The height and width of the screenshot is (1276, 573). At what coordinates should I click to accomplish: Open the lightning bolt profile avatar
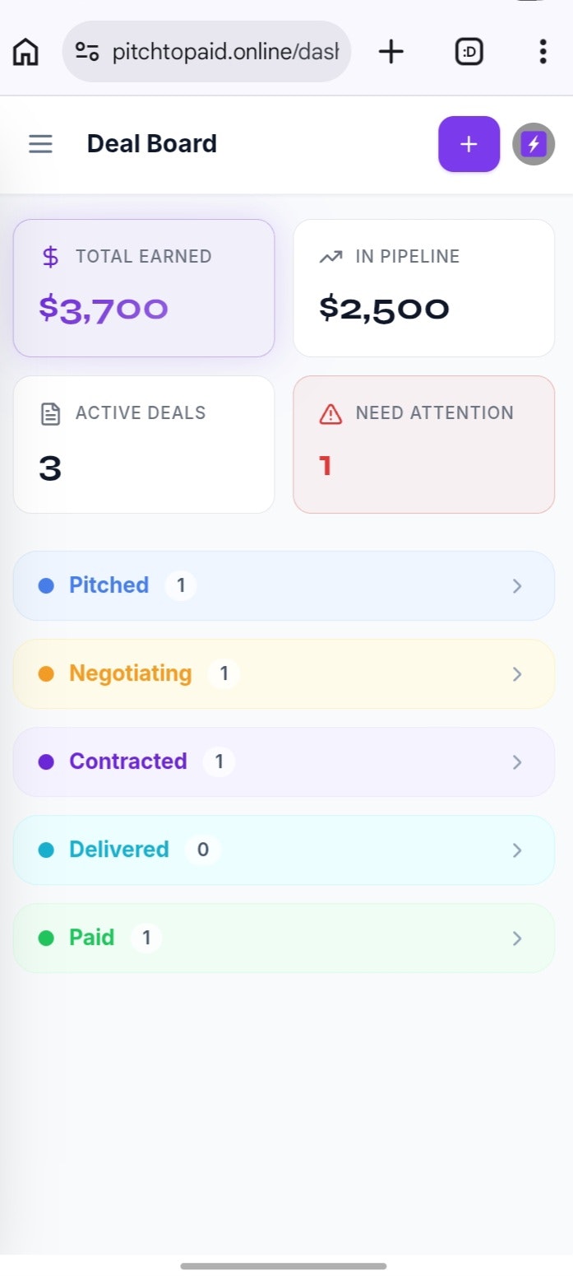534,144
